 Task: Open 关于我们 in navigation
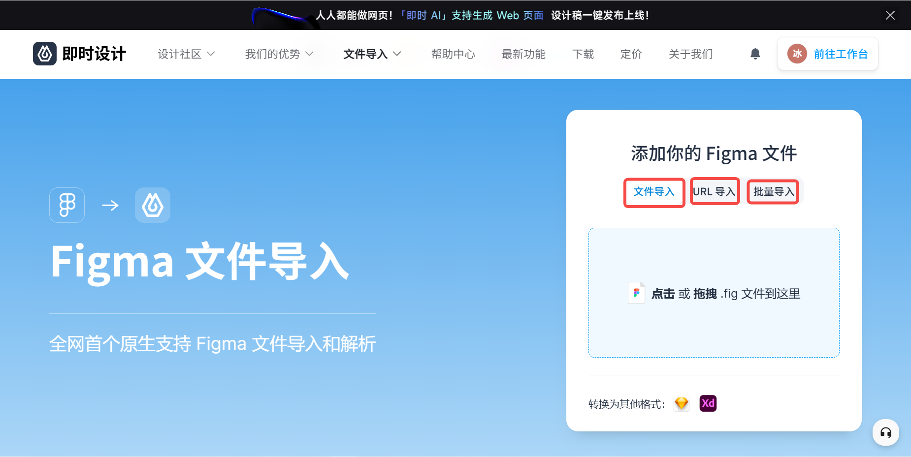tap(691, 54)
